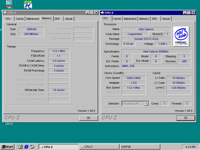The width and height of the screenshot is (200, 150).
Task: Click the L1 Code 16 KBytes value
Action: pyautogui.click(x=178, y=83)
